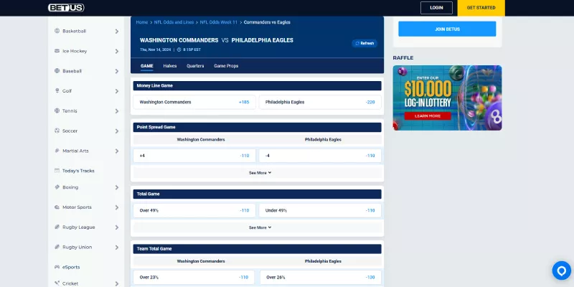The image size is (574, 287).
Task: Switch to the Halves tab
Action: pyautogui.click(x=170, y=66)
